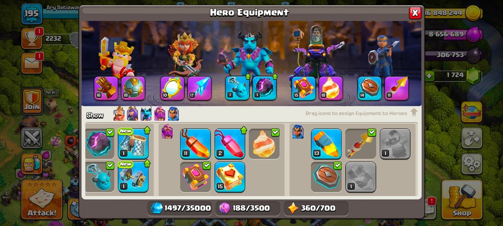Choose the level 13 Rocket Spear equipment
The width and height of the screenshot is (503, 226).
(326, 144)
